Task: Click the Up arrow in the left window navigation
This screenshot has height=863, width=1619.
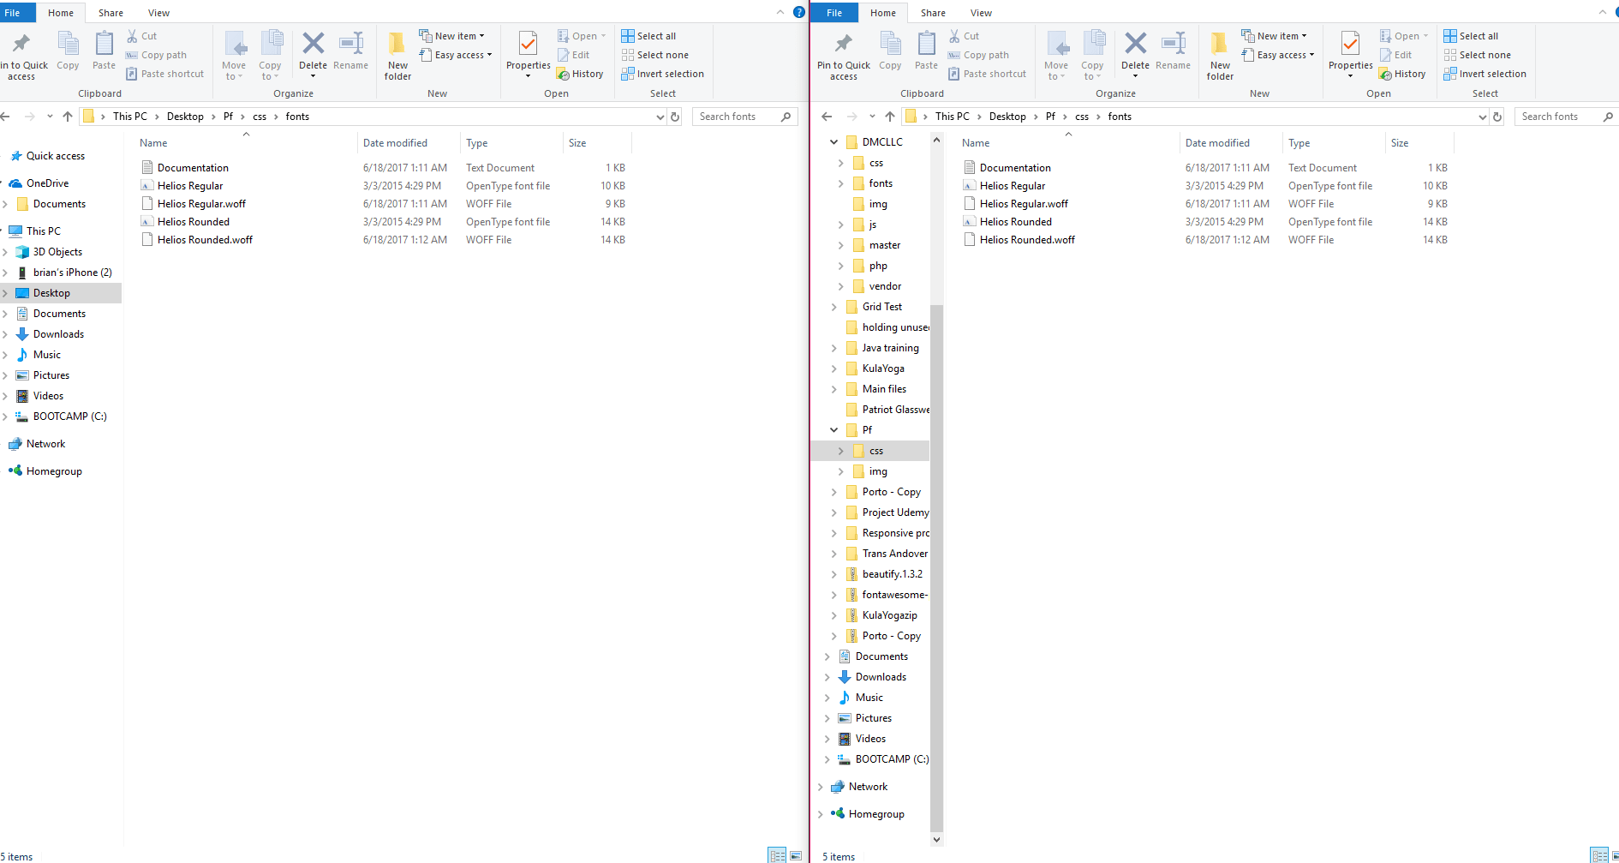Action: click(x=68, y=117)
